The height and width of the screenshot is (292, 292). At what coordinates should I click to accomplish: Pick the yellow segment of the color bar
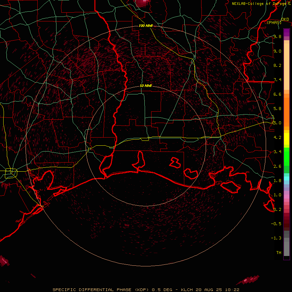(x=286, y=139)
